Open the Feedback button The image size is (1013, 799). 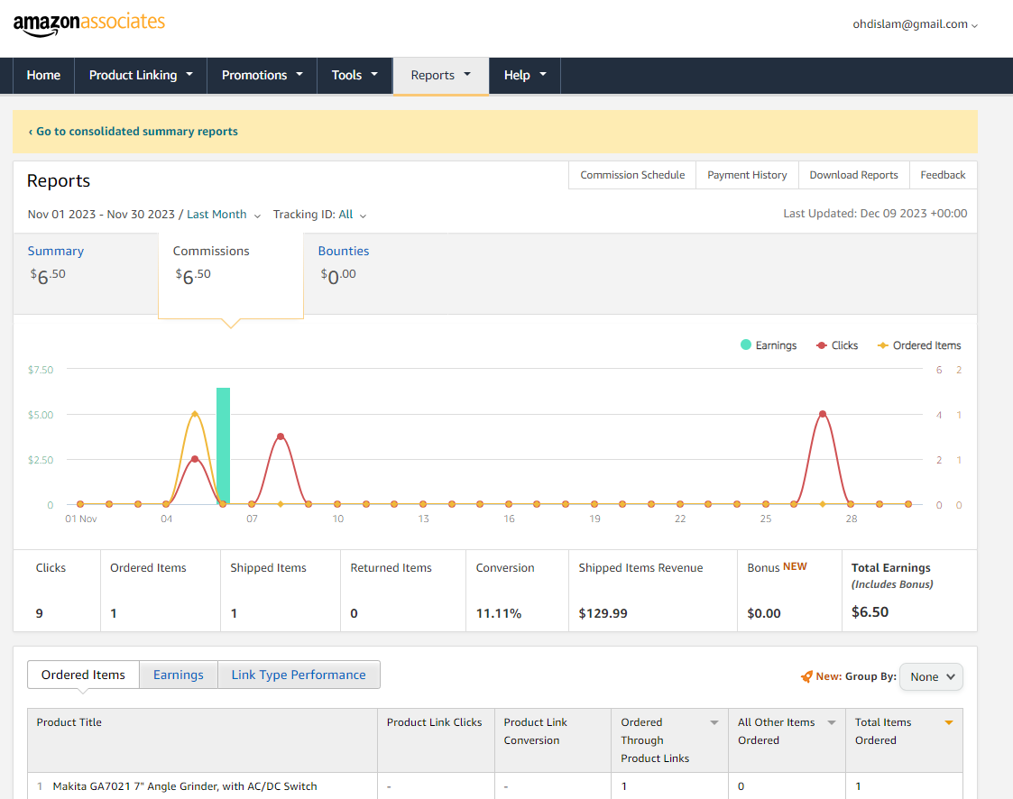[943, 175]
